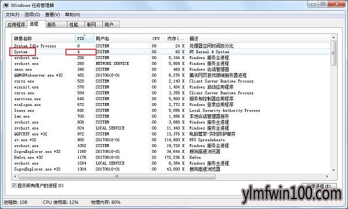Open the 查看(V) menu
Viewport: 348px width, 209px height.
(52, 14)
